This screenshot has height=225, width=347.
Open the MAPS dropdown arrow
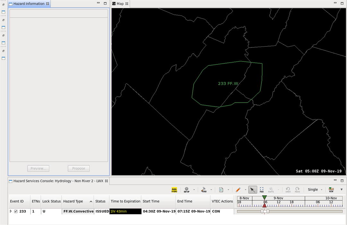(x=278, y=190)
